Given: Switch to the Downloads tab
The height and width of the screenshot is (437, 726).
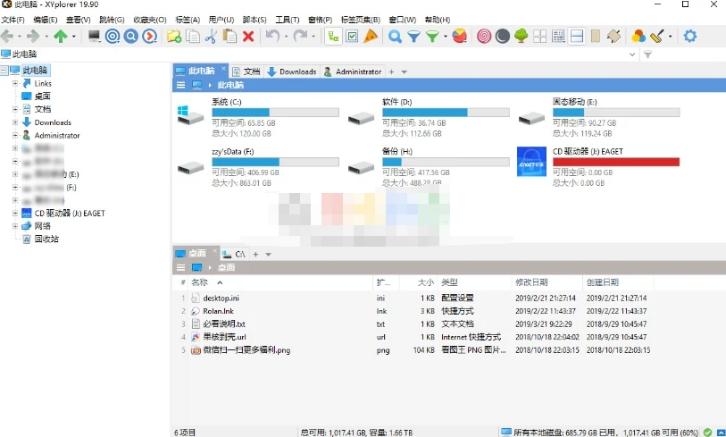Looking at the screenshot, I should (x=292, y=71).
